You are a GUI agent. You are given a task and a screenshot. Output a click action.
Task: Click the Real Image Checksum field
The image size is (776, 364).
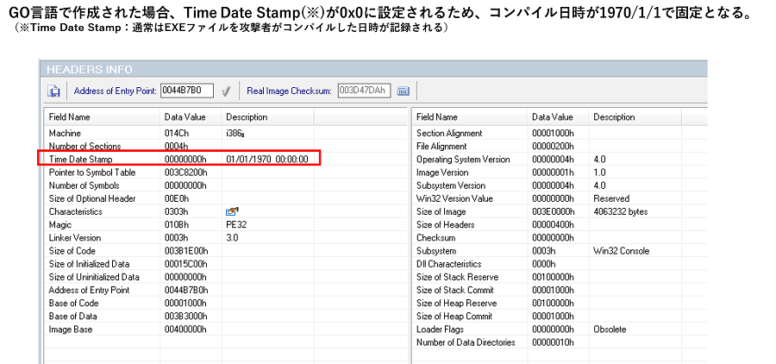coord(363,91)
